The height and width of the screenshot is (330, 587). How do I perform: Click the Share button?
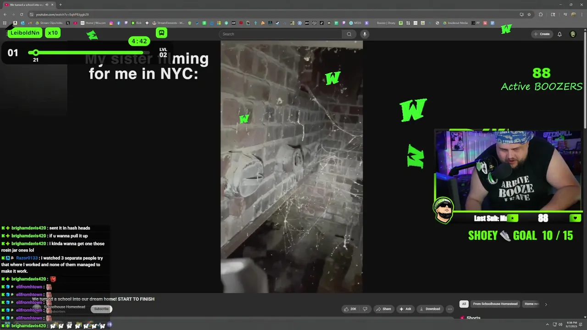(384, 309)
